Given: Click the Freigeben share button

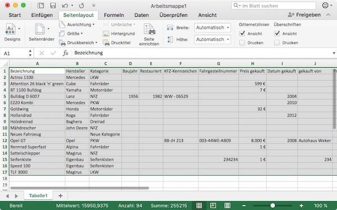Looking at the screenshot, I should (x=304, y=15).
